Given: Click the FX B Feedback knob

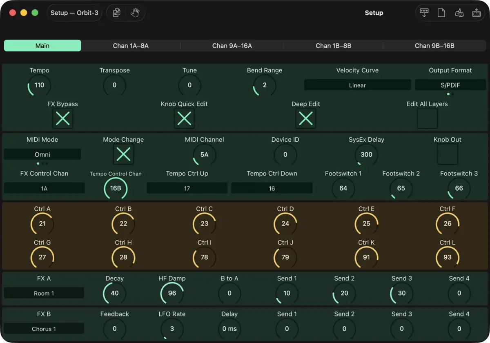Looking at the screenshot, I should [115, 329].
